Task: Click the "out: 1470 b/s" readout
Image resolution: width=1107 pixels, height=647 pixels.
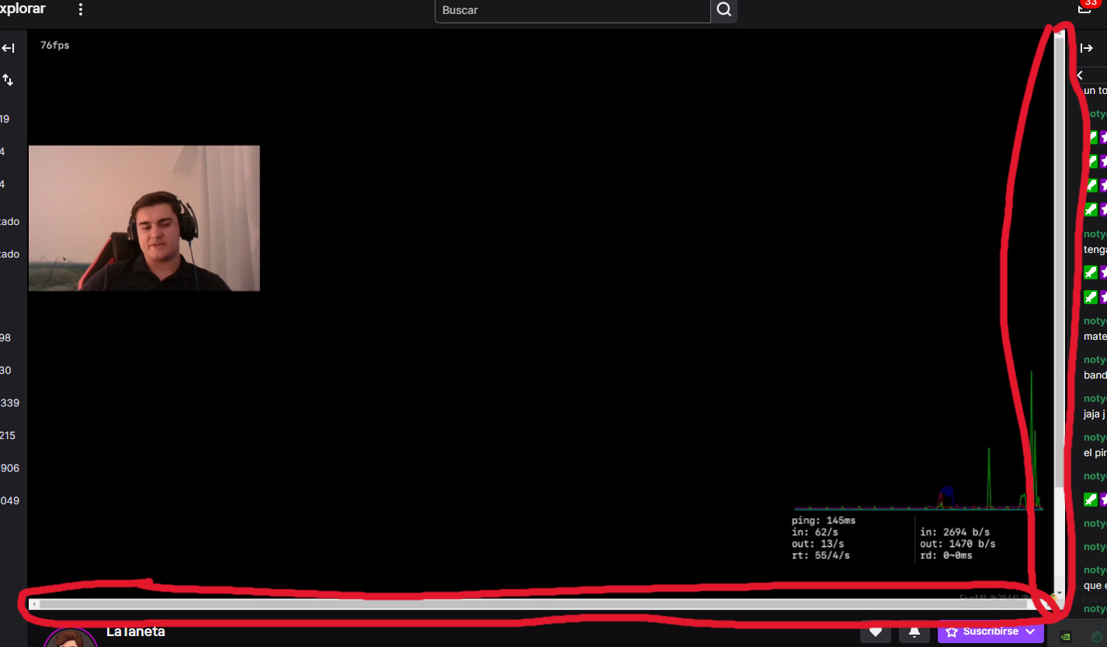Action: pos(958,544)
